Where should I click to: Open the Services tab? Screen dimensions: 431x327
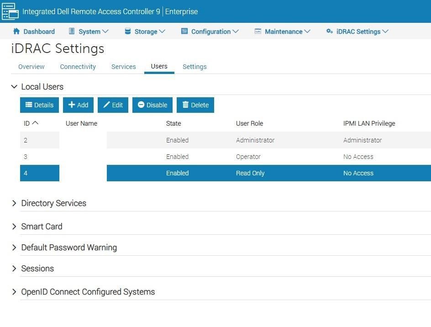pyautogui.click(x=123, y=66)
